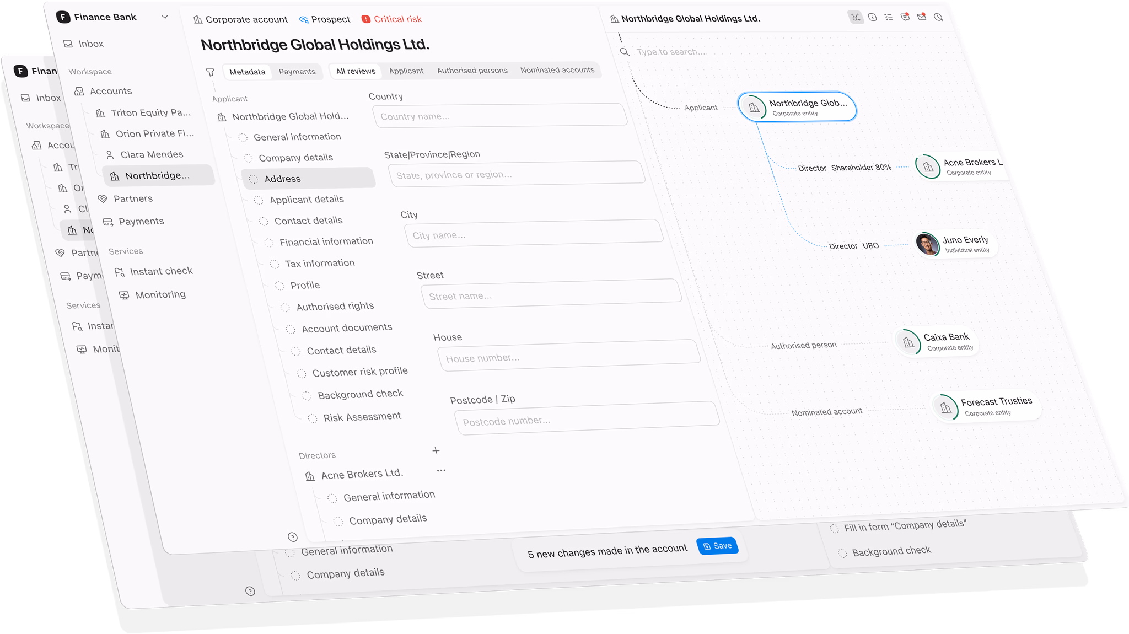Open the Clara Mendes account

(144, 154)
